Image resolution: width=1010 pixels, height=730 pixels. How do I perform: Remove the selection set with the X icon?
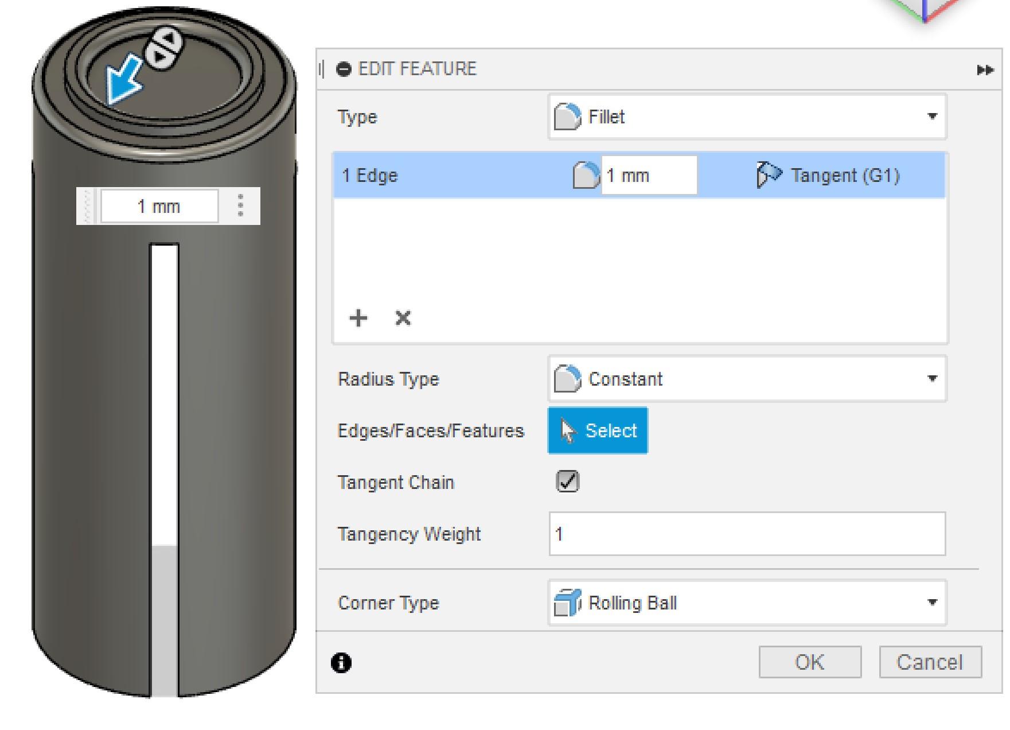(x=403, y=318)
